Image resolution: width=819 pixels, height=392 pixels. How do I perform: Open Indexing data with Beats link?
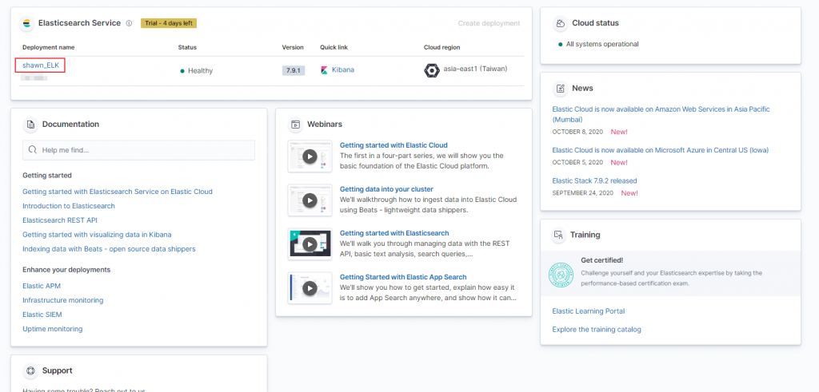109,249
